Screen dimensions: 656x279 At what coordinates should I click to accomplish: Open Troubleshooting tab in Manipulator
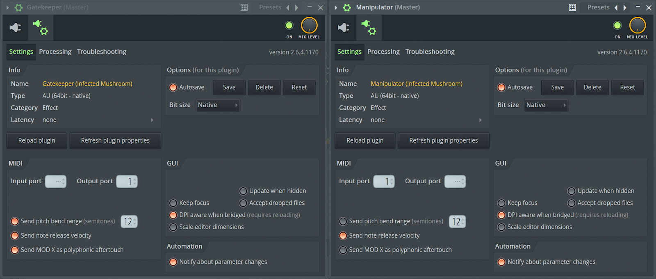(x=430, y=52)
